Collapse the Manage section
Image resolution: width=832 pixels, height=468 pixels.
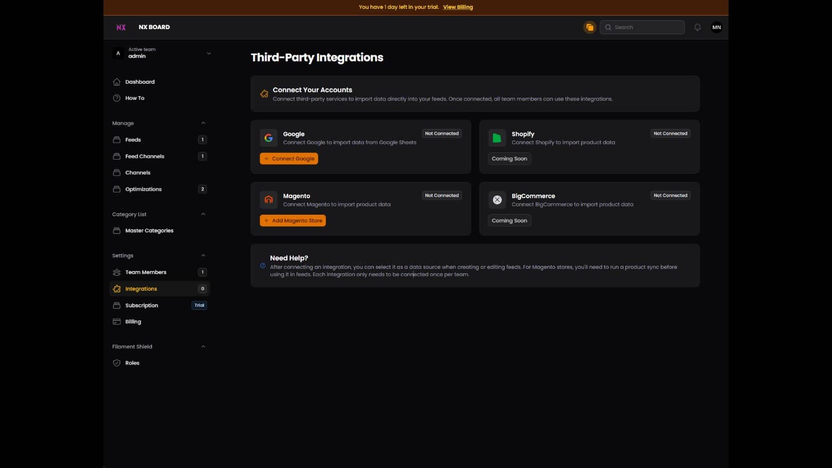tap(203, 123)
